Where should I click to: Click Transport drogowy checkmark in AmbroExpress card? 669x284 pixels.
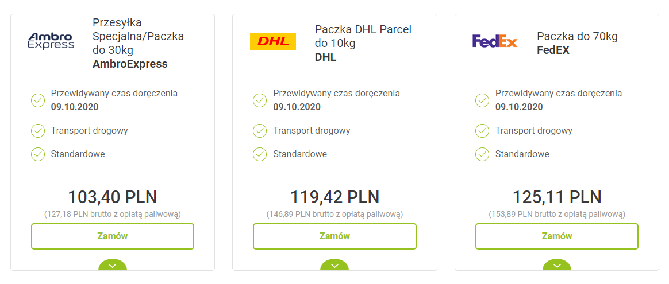(38, 131)
